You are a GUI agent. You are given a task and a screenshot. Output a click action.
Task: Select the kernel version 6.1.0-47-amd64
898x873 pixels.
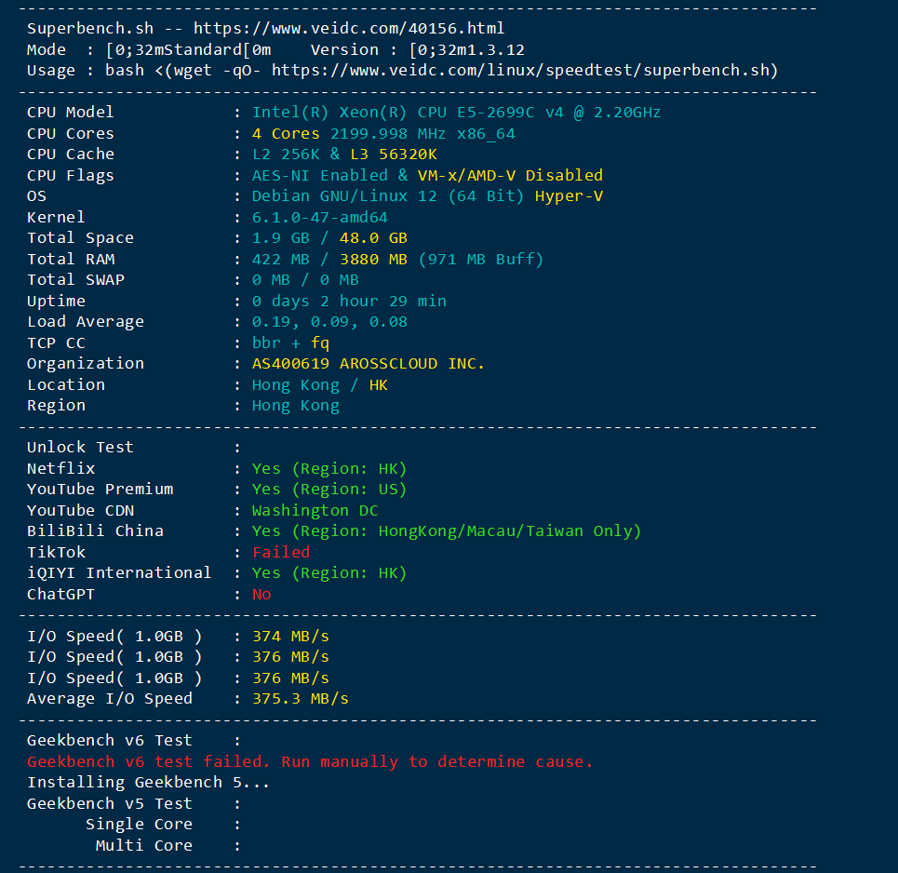(x=319, y=217)
